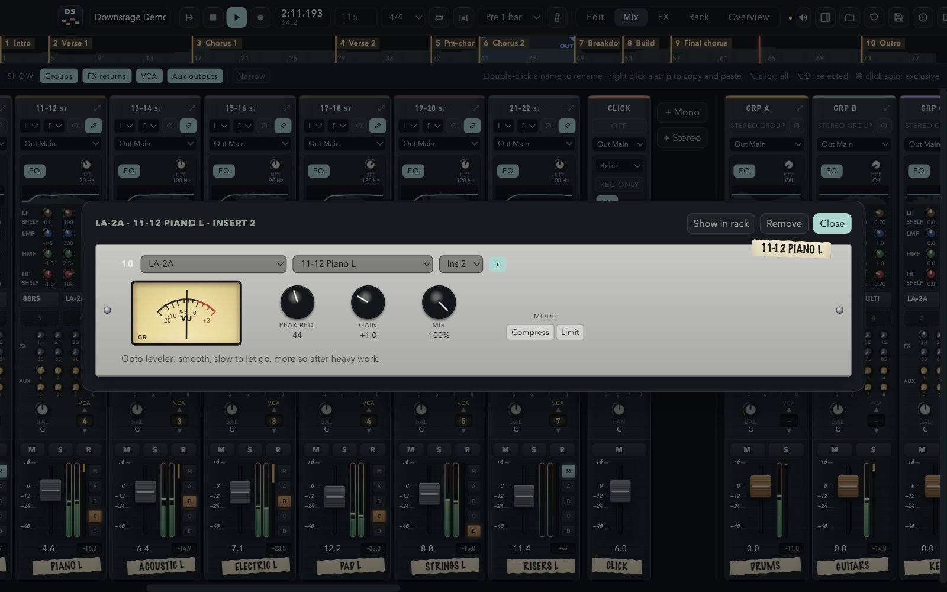Image resolution: width=947 pixels, height=592 pixels.
Task: Arm recording with the record icon
Action: click(x=260, y=17)
